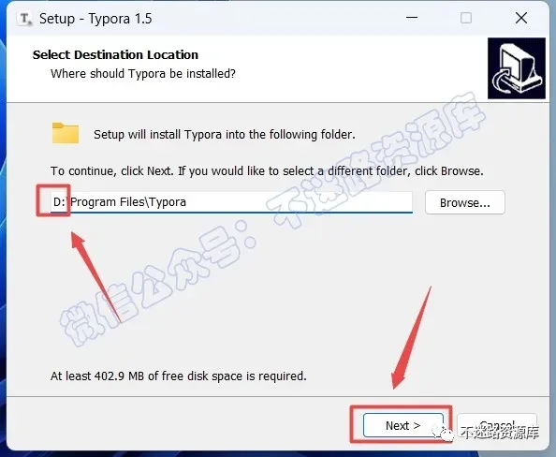Minimize the Typora setup window
The width and height of the screenshot is (556, 457).
click(412, 18)
